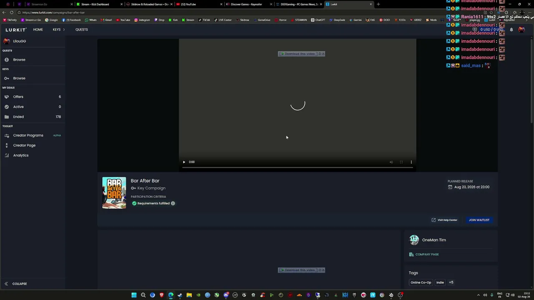Click the Ended folder icon
Image resolution: width=534 pixels, height=300 pixels.
7,117
